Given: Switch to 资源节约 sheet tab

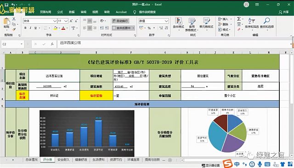Looking at the screenshot, I should 116,160.
